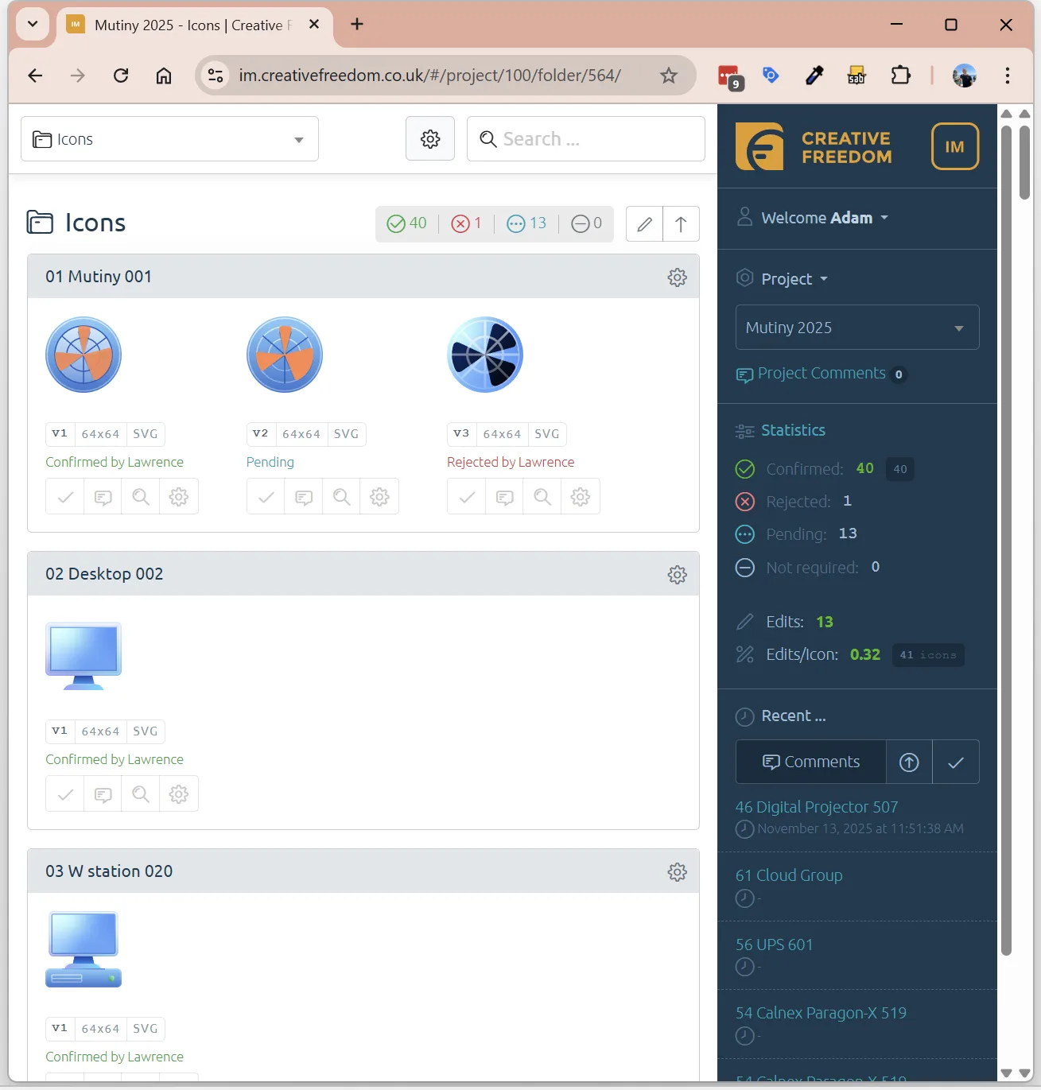Open comments for the v1 Mutiny 001 icon
Image resolution: width=1041 pixels, height=1090 pixels.
102,496
